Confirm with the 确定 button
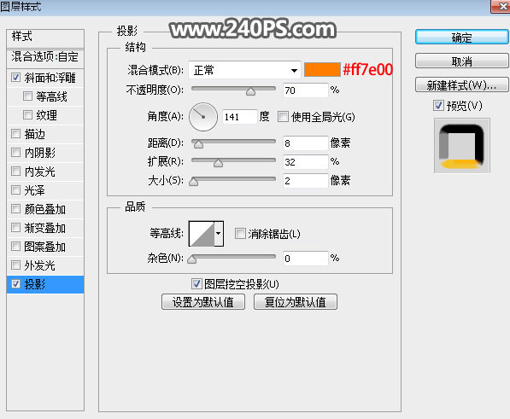 pos(461,38)
